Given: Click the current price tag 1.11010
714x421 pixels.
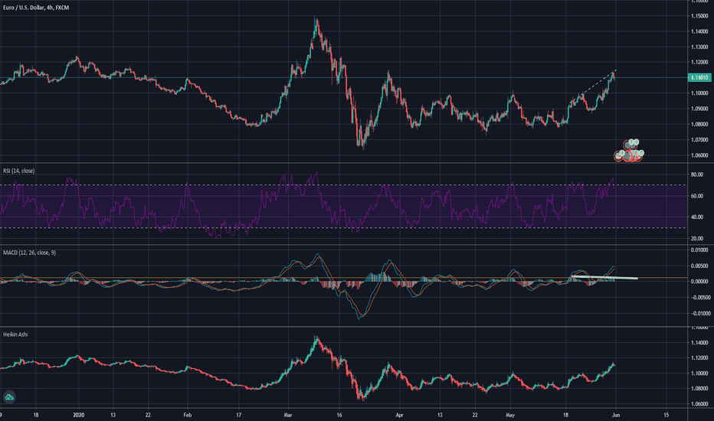Looking at the screenshot, I should click(699, 78).
